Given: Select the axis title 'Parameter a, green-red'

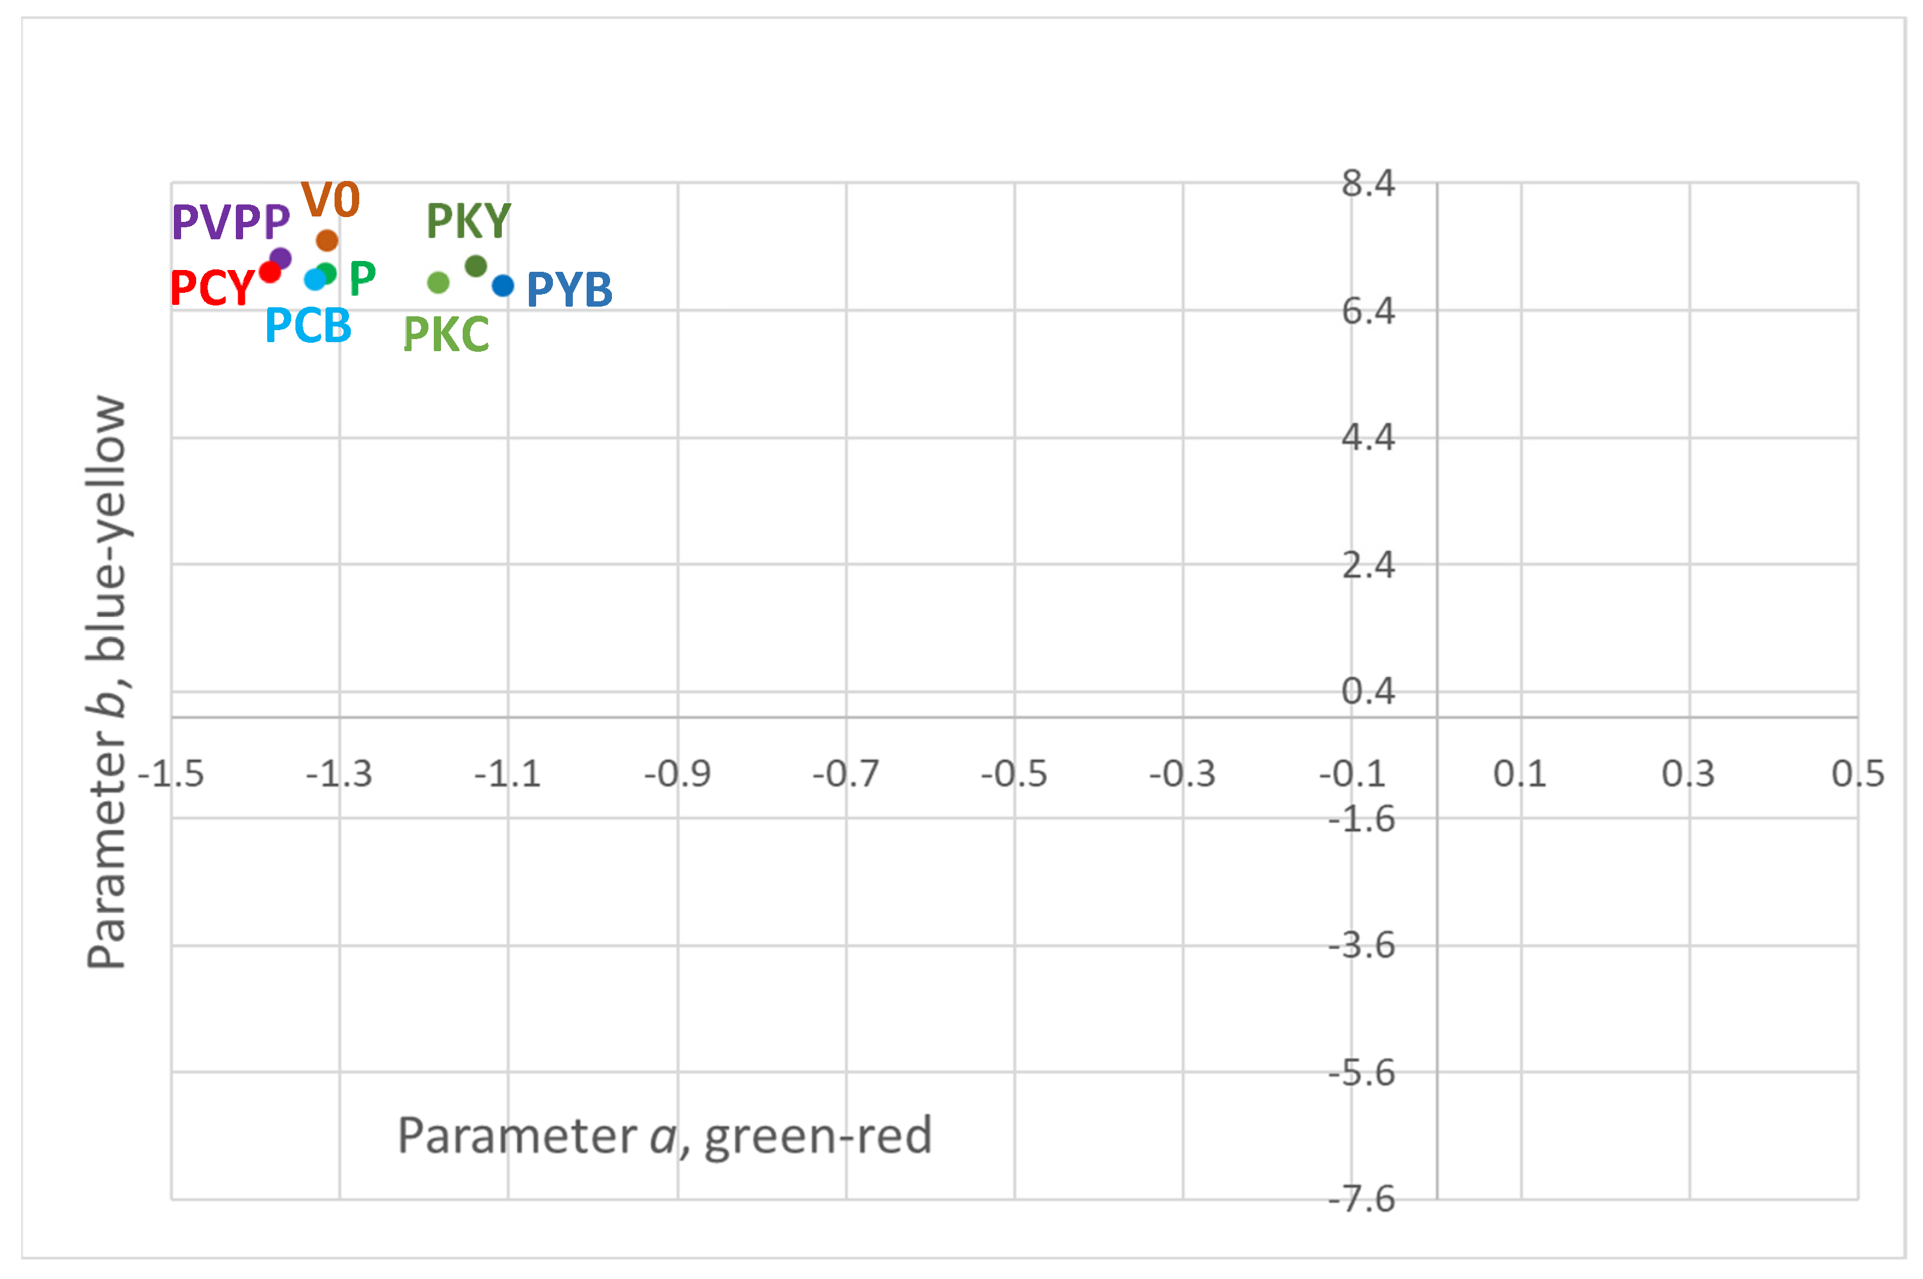Looking at the screenshot, I should pos(664,1135).
